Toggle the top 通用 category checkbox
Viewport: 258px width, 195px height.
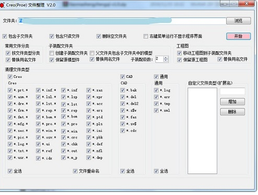[156, 76]
